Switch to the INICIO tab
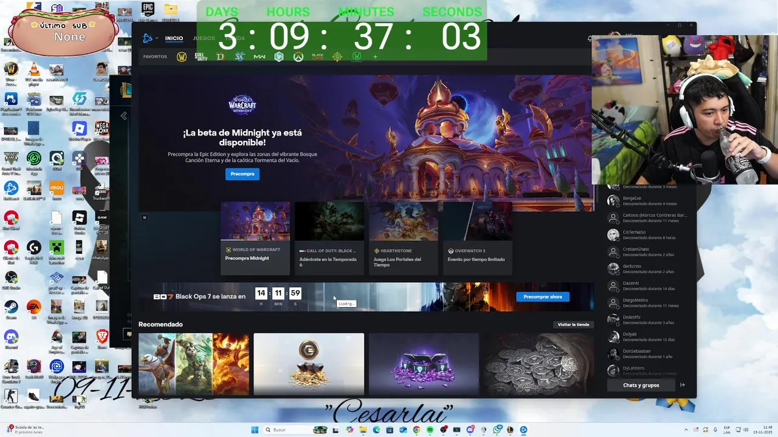 point(174,38)
